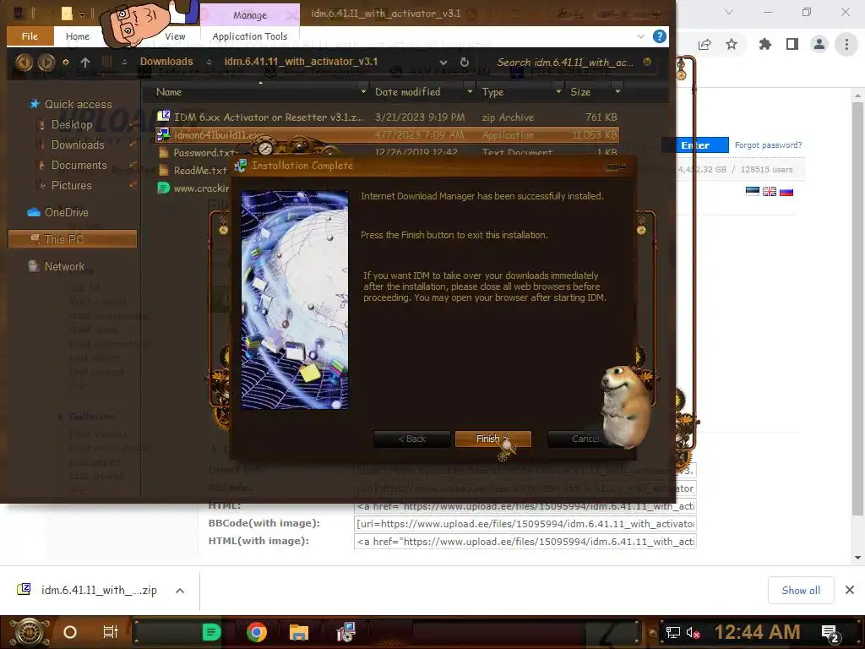Click the BBCode(with image) field
Image resolution: width=865 pixels, height=649 pixels.
click(x=525, y=524)
